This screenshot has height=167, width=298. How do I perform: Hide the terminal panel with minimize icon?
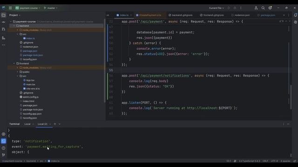click(x=288, y=124)
